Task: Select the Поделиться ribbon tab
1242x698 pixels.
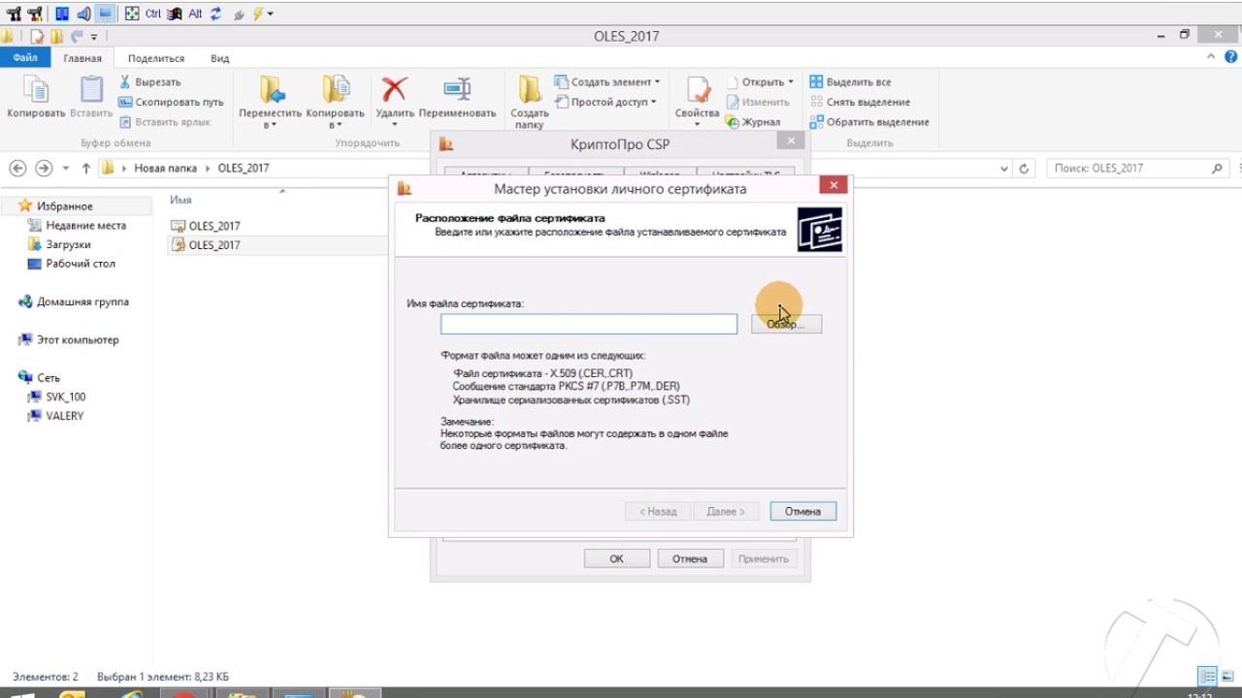Action: click(156, 58)
